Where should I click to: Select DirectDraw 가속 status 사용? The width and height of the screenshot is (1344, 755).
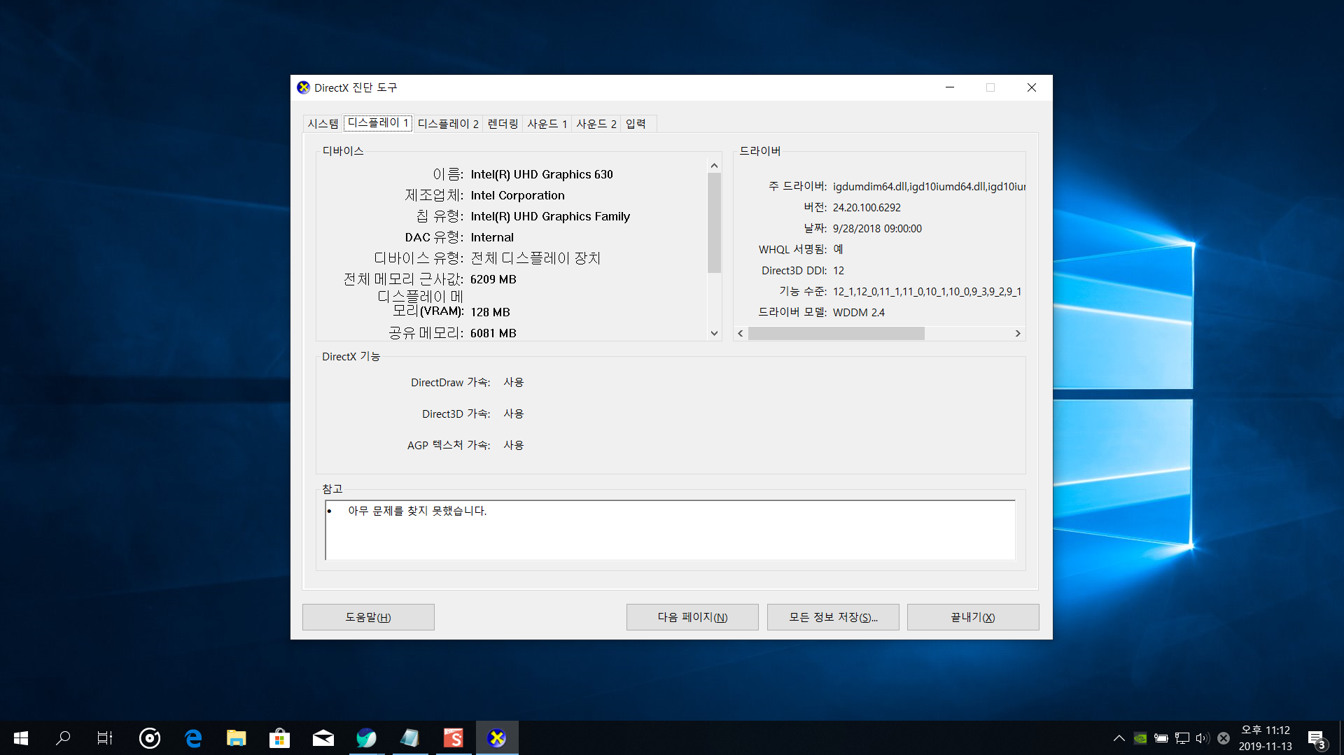tap(514, 382)
